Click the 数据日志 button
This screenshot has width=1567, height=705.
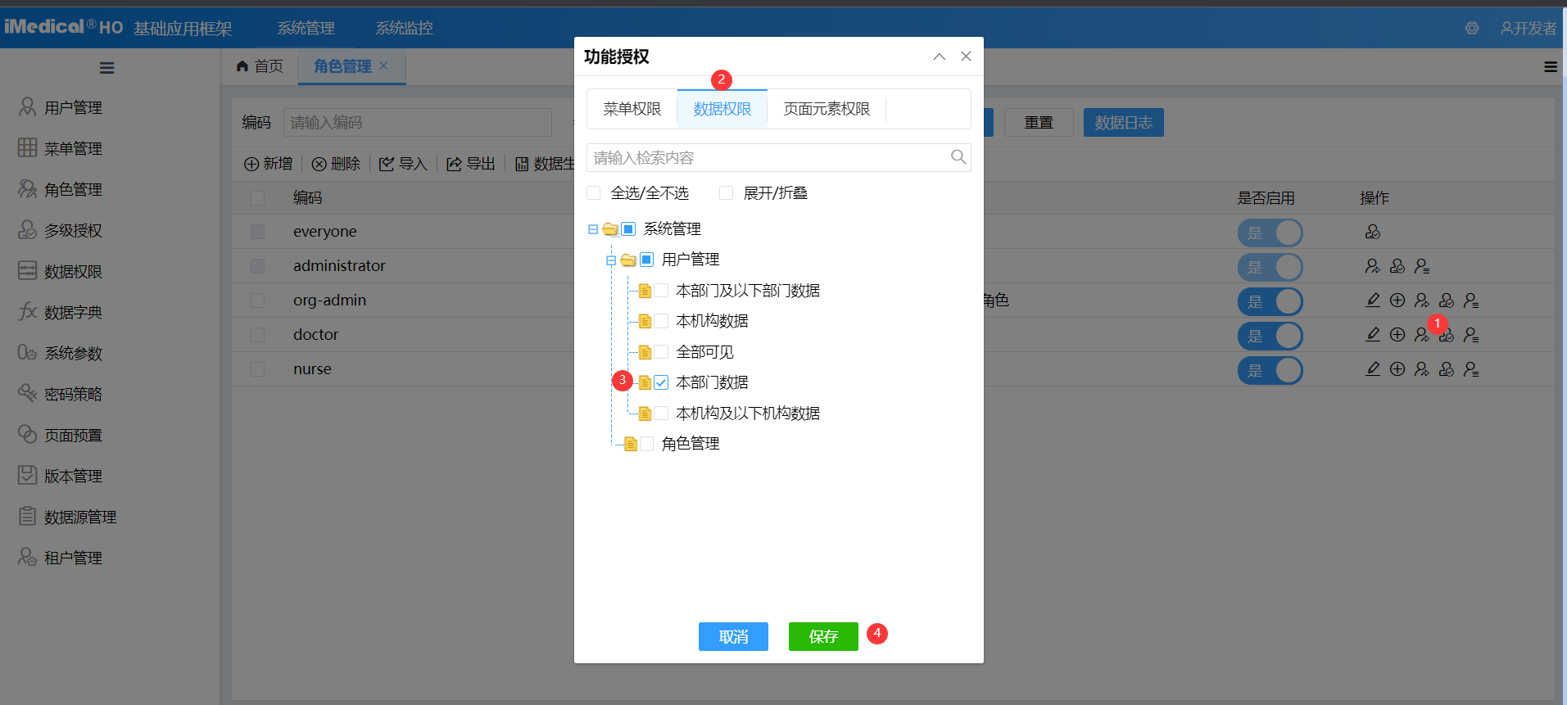[x=1124, y=122]
